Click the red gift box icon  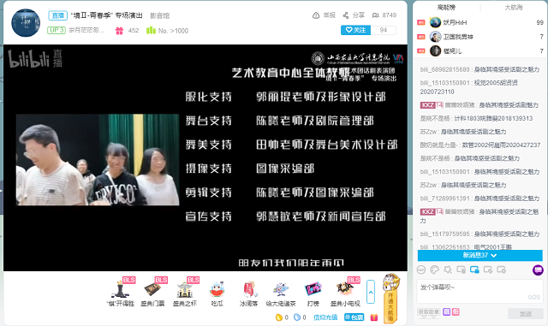374,317
